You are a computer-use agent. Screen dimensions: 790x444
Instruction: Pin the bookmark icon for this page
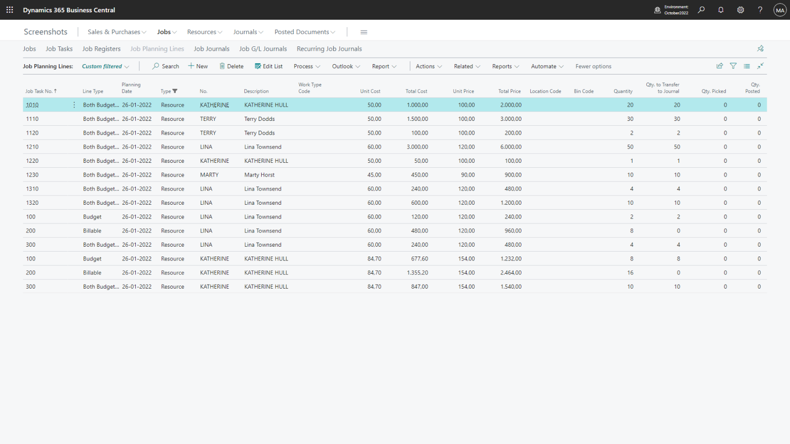pyautogui.click(x=760, y=48)
